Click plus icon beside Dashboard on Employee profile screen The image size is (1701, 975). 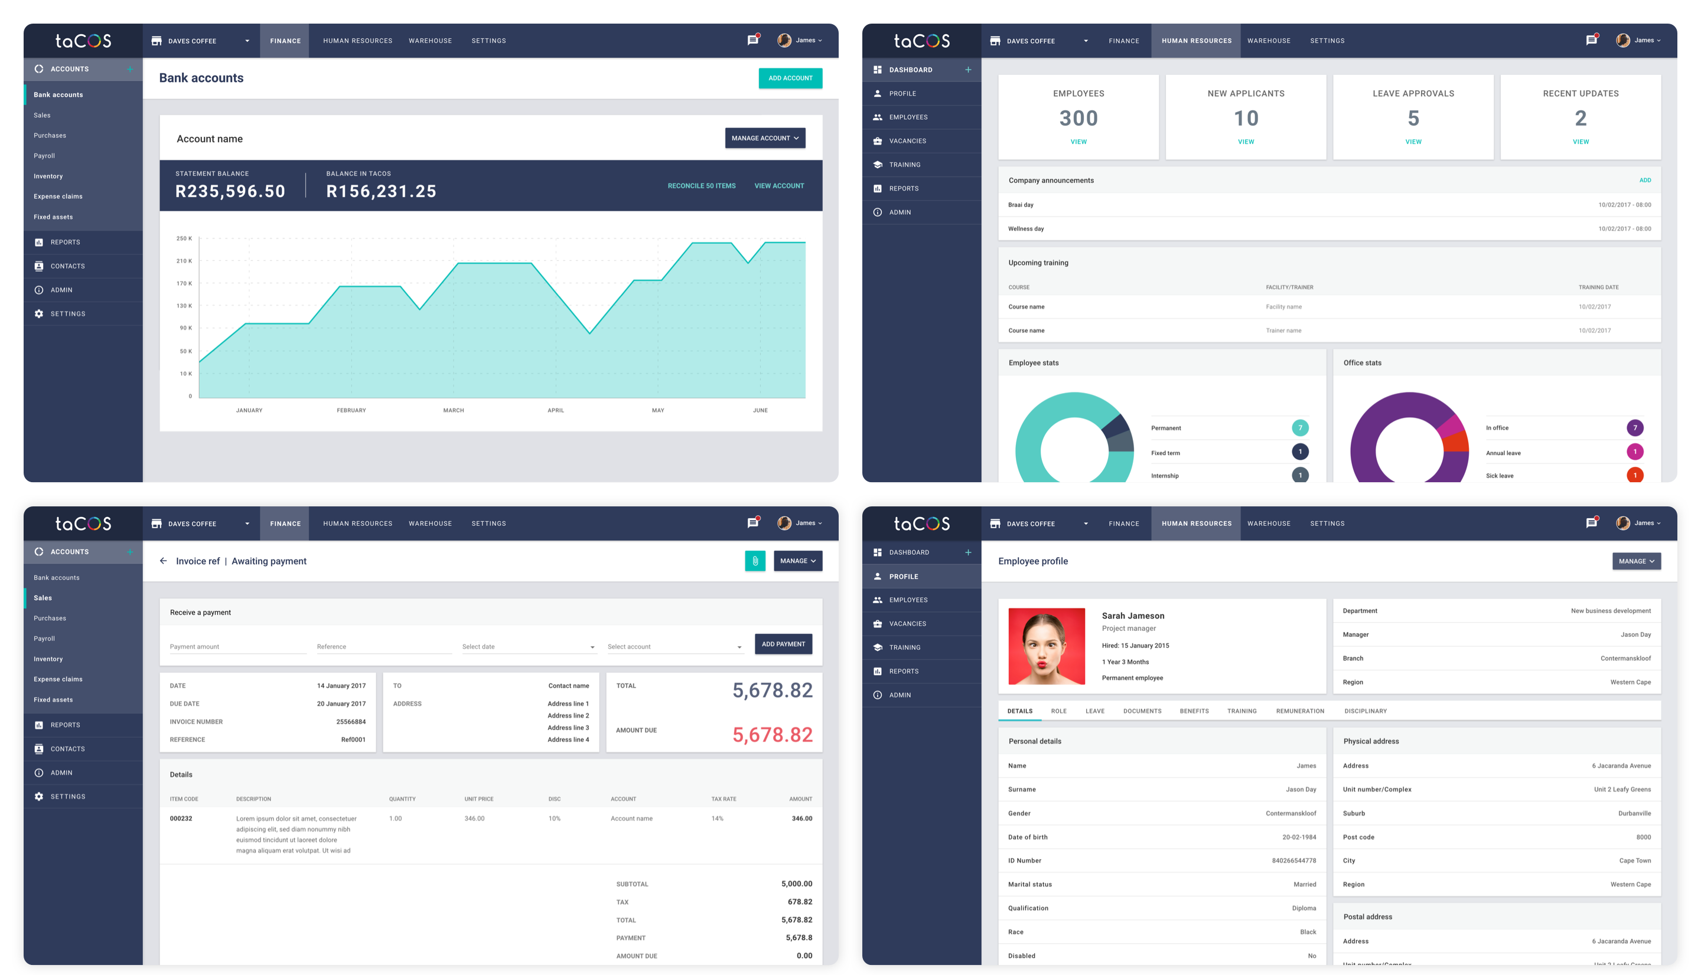point(967,552)
